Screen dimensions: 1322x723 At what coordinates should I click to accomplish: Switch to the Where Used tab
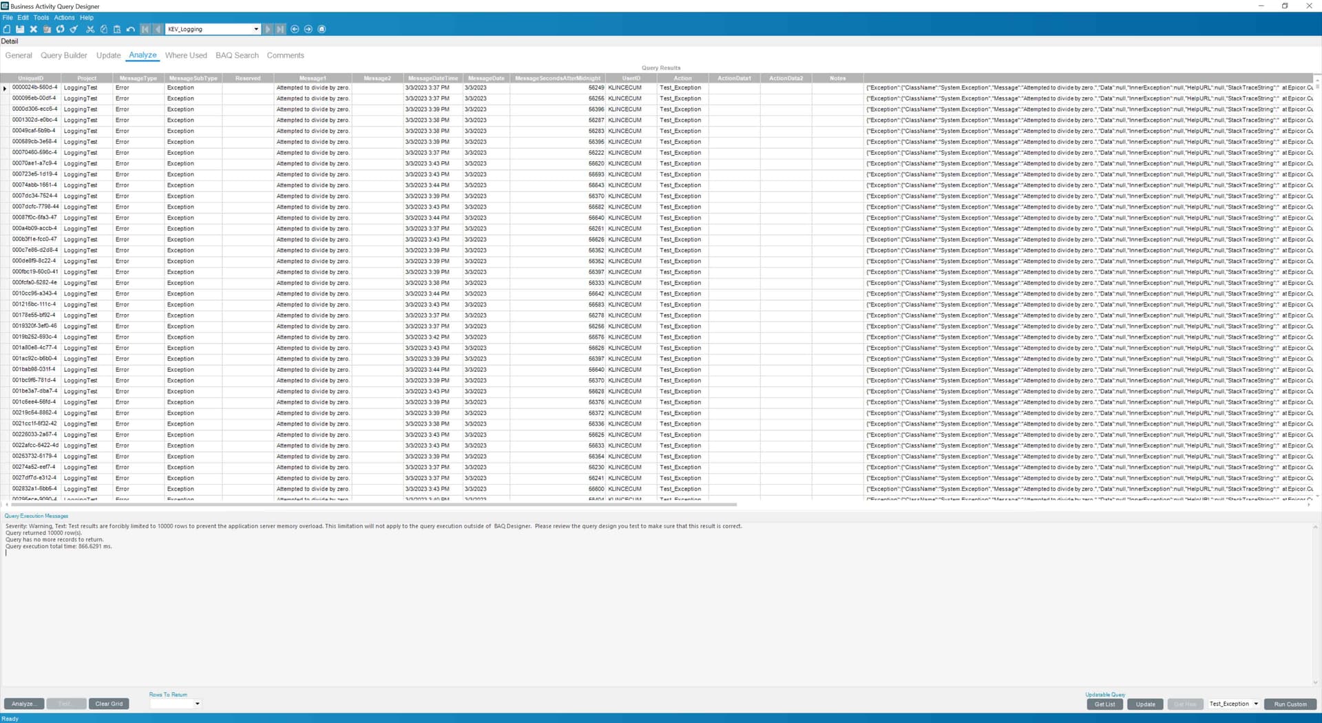click(185, 55)
